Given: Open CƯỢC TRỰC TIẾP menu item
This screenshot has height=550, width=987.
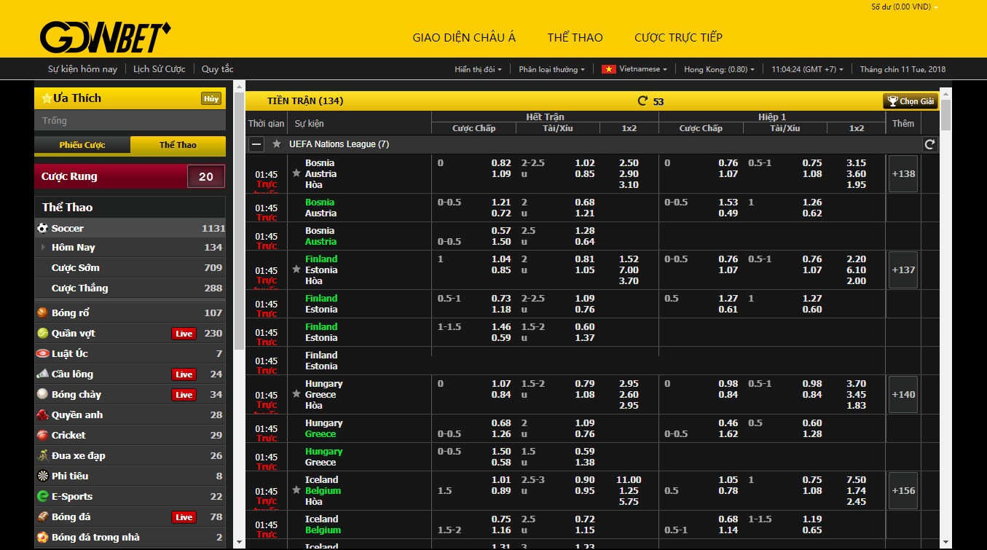Looking at the screenshot, I should click(x=678, y=37).
